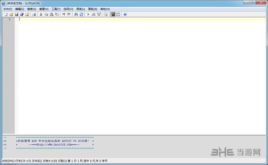Open the 文件[F] menu
This screenshot has height=165, width=268.
click(8, 9)
